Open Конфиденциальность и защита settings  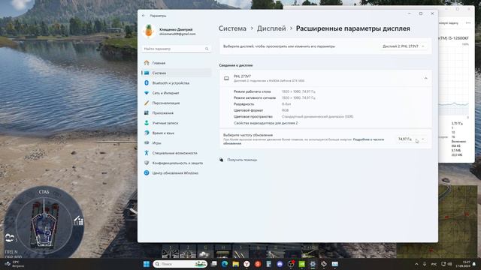[x=177, y=163]
